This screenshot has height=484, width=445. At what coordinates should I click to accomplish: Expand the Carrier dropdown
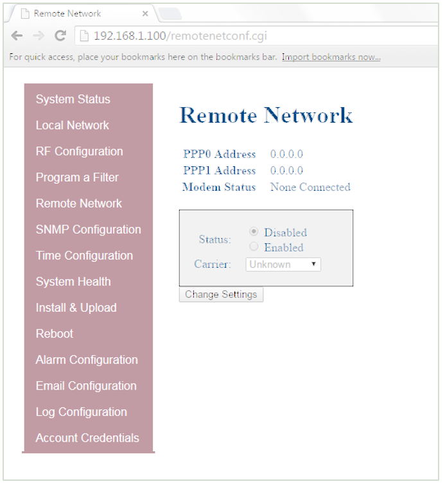pos(283,264)
